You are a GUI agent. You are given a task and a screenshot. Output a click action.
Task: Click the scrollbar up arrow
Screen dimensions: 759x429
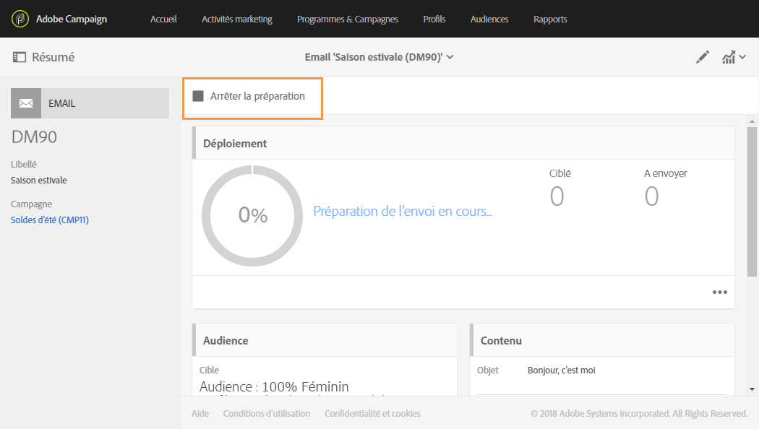pyautogui.click(x=752, y=121)
